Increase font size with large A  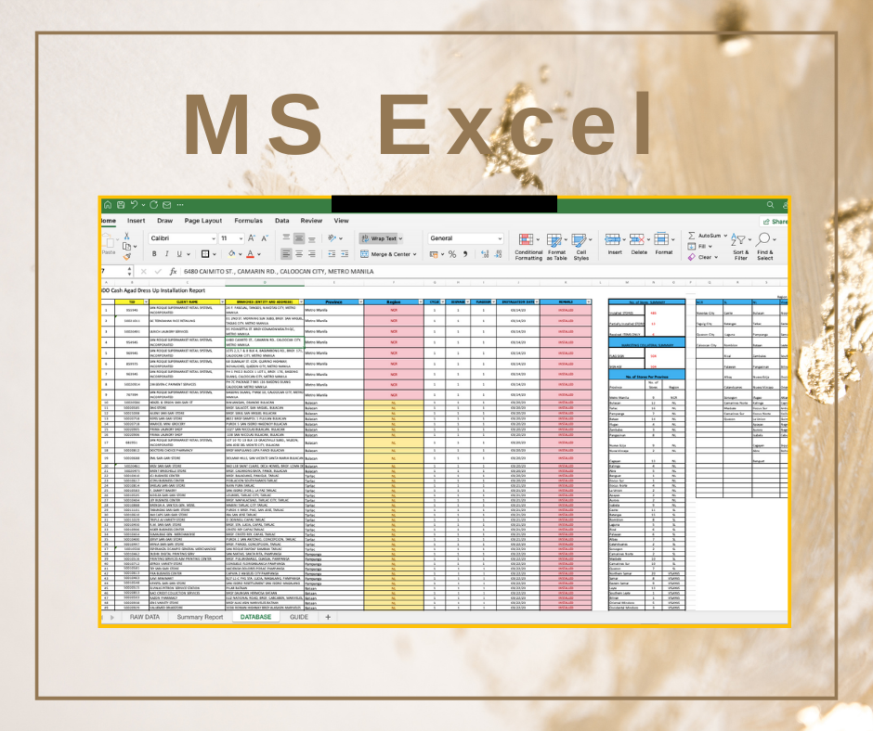[x=252, y=238]
